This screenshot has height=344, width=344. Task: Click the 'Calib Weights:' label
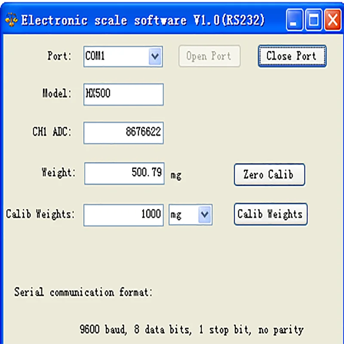tap(40, 214)
